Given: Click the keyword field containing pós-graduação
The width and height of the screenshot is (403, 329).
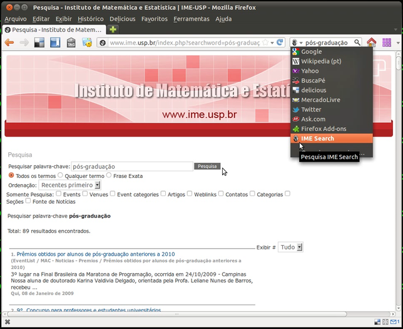Looking at the screenshot, I should coord(132,166).
